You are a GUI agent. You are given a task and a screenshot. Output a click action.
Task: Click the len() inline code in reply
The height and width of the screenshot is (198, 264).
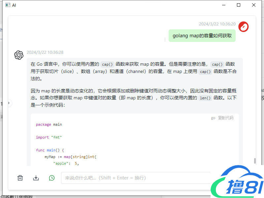(205, 98)
